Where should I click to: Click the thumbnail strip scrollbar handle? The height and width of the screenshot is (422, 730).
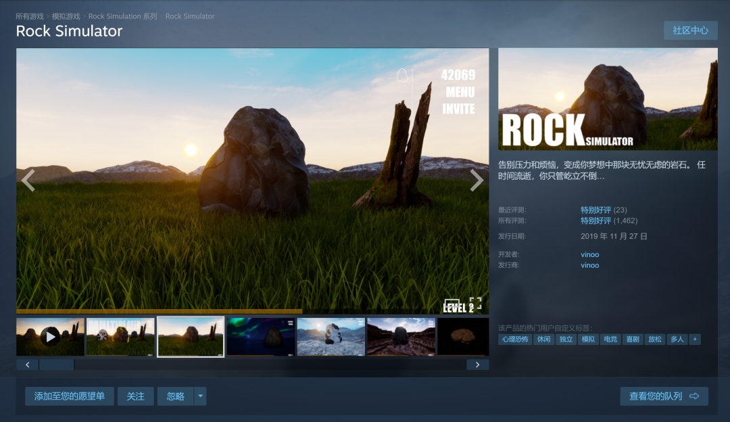click(x=57, y=365)
